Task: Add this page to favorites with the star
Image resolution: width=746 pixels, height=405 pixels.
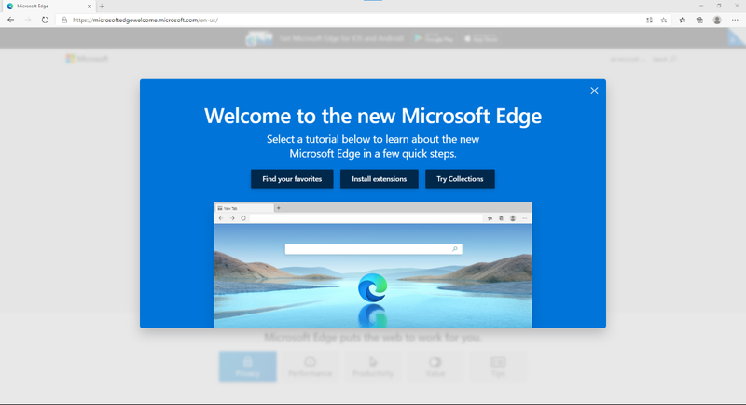Action: click(x=664, y=20)
